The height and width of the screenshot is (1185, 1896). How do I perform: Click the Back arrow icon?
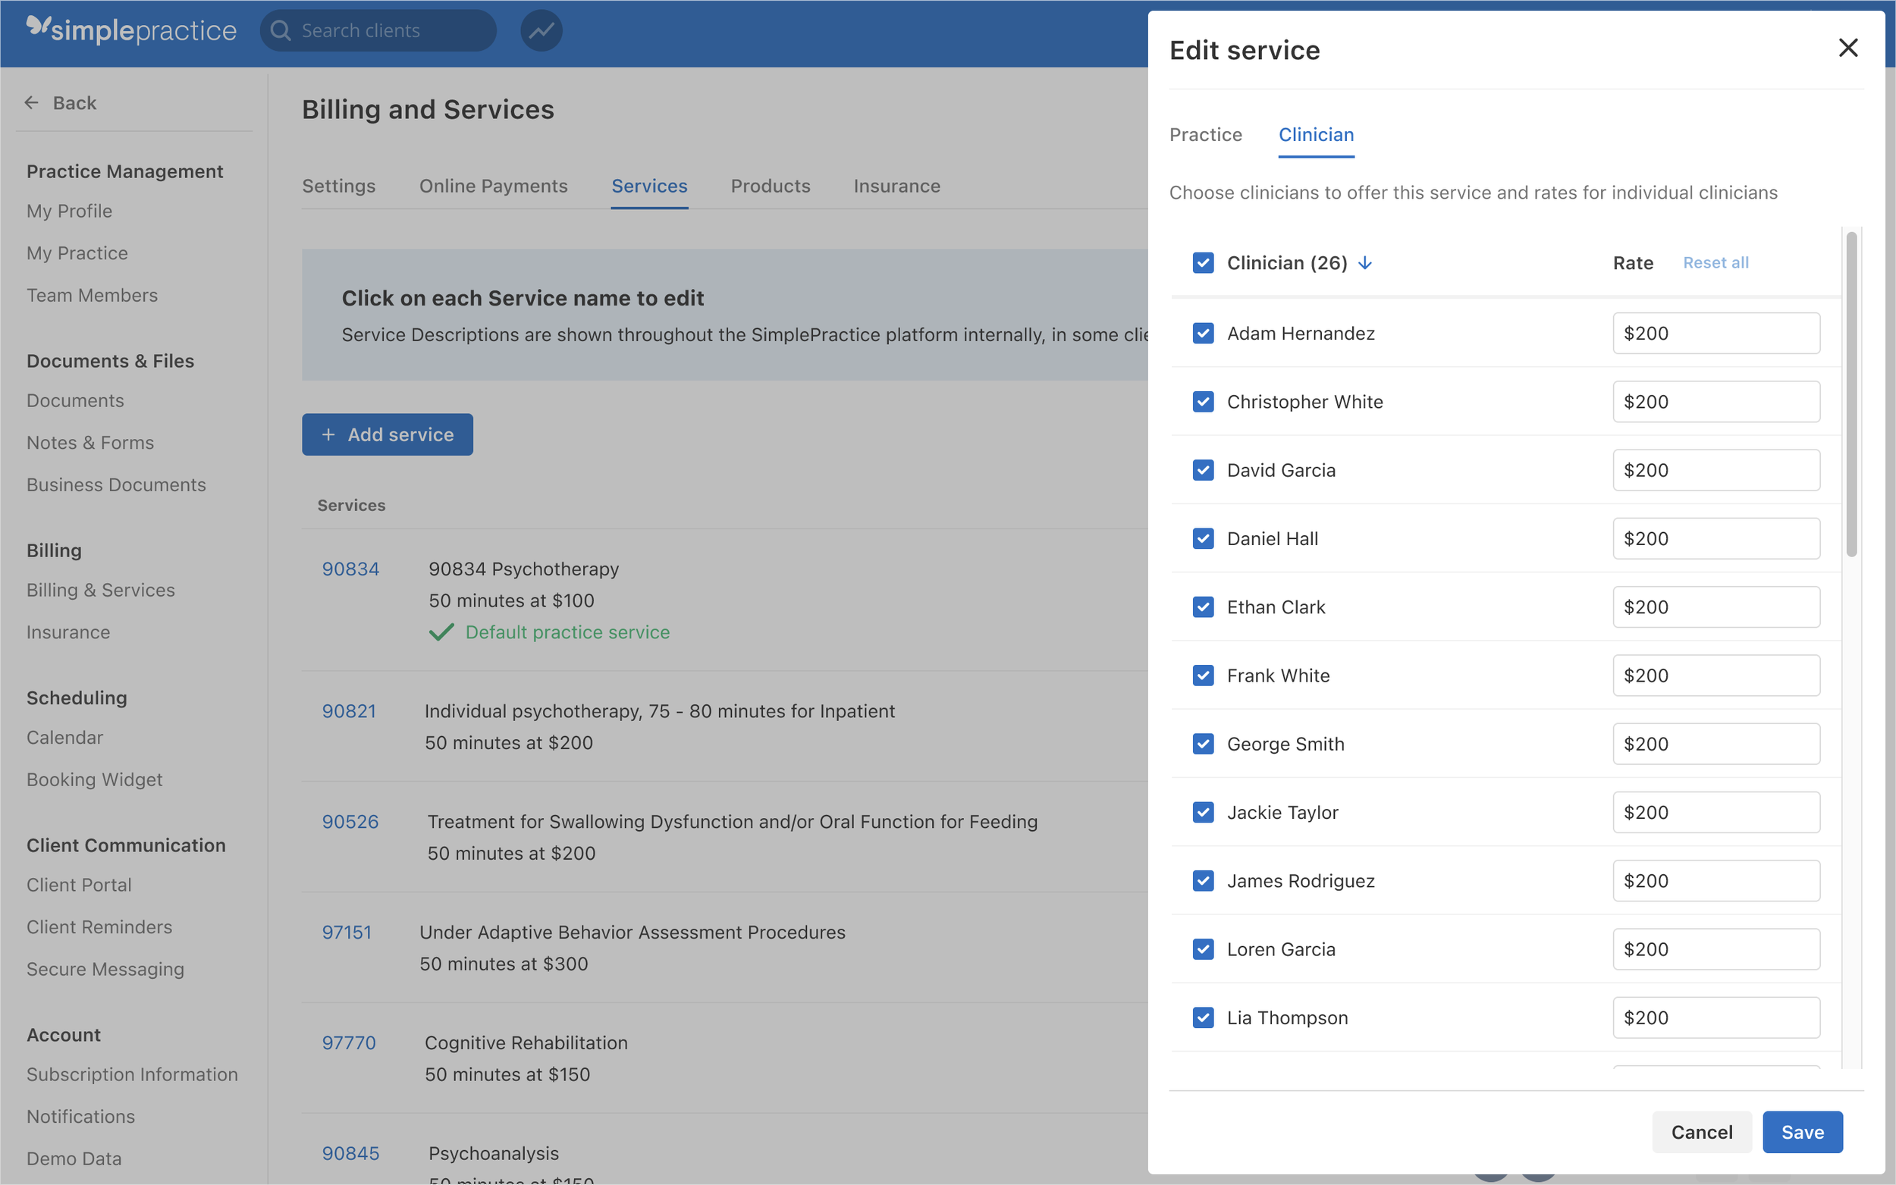coord(31,102)
